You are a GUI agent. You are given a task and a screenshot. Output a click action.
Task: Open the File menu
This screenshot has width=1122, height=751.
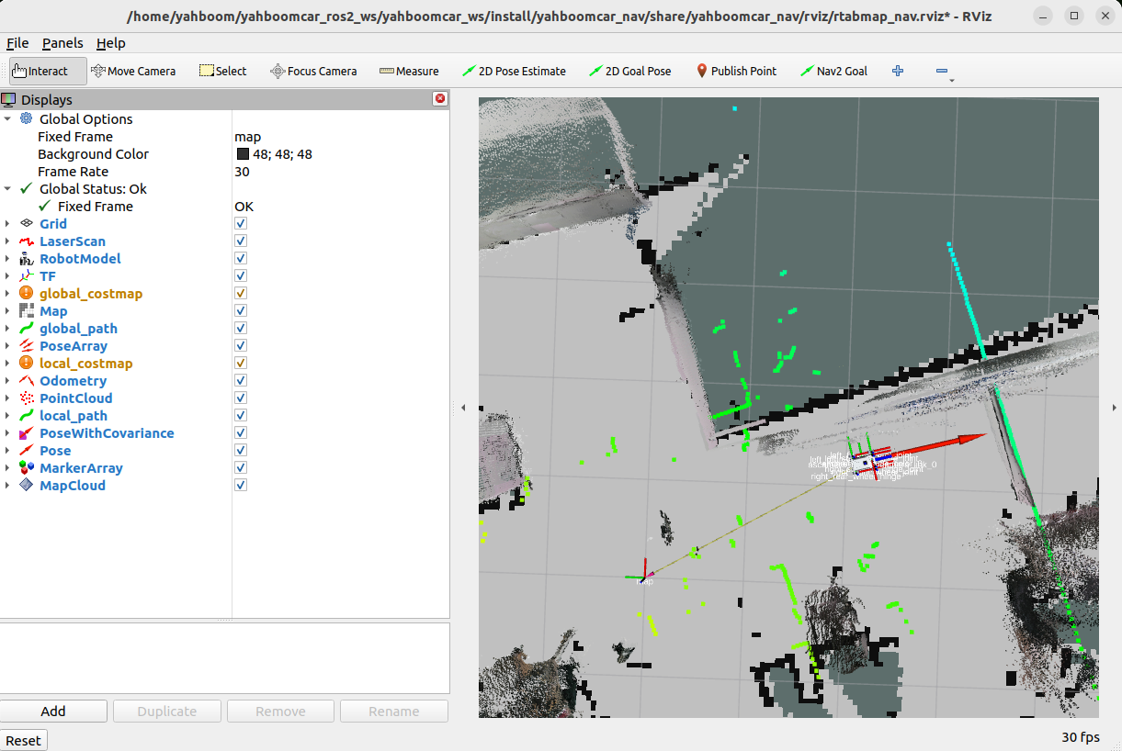click(x=17, y=43)
